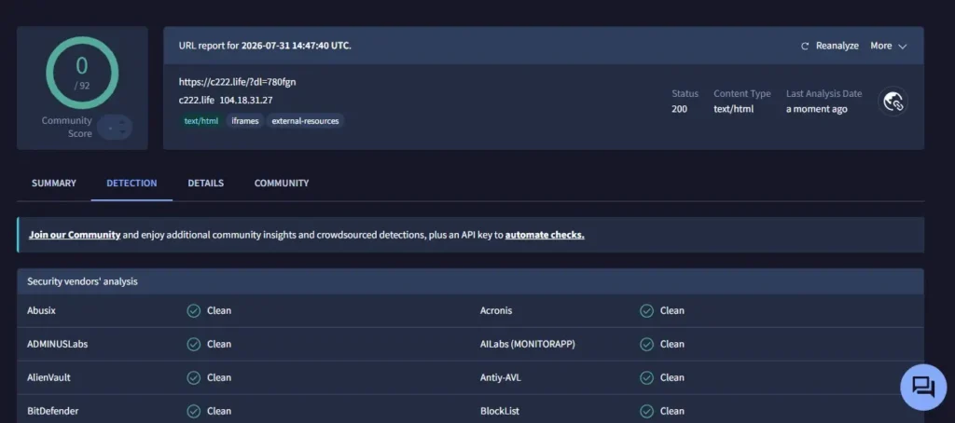Click the Status value 200

679,109
